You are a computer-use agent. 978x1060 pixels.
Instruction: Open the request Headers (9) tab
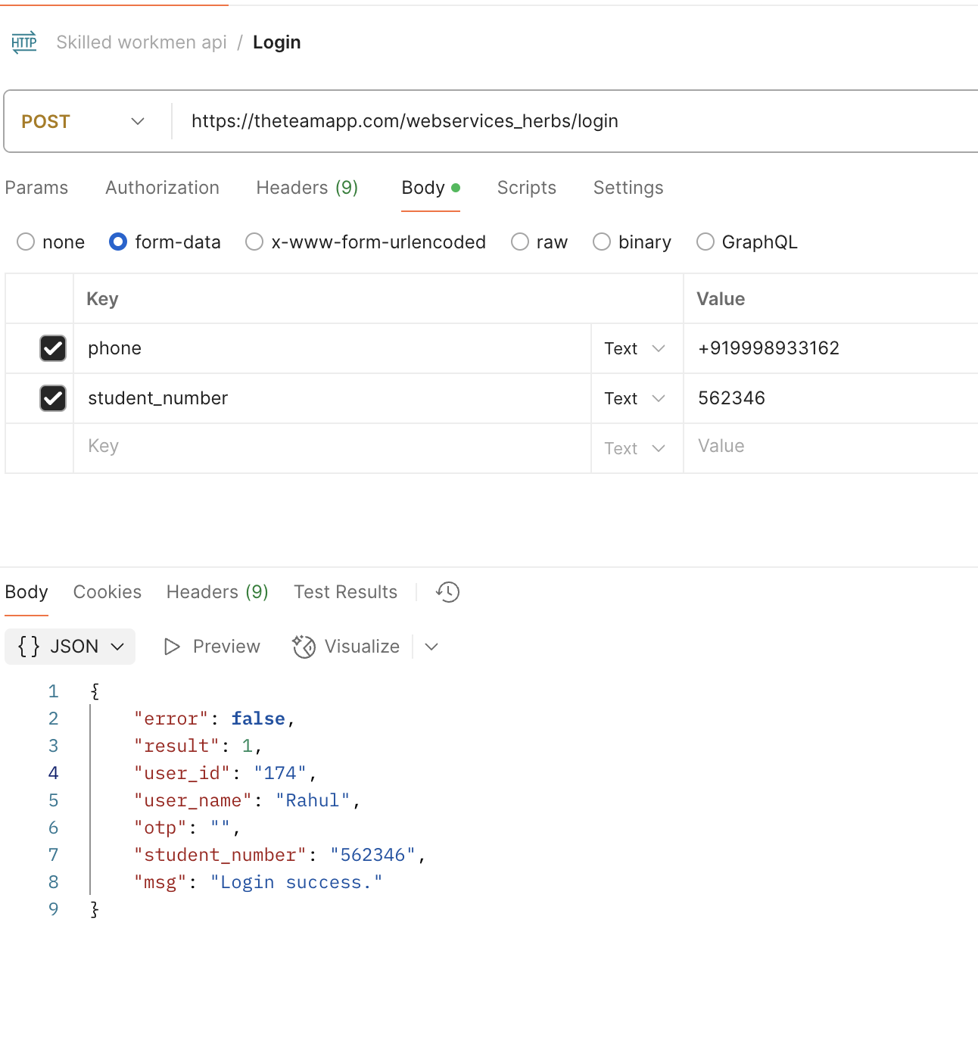coord(307,188)
